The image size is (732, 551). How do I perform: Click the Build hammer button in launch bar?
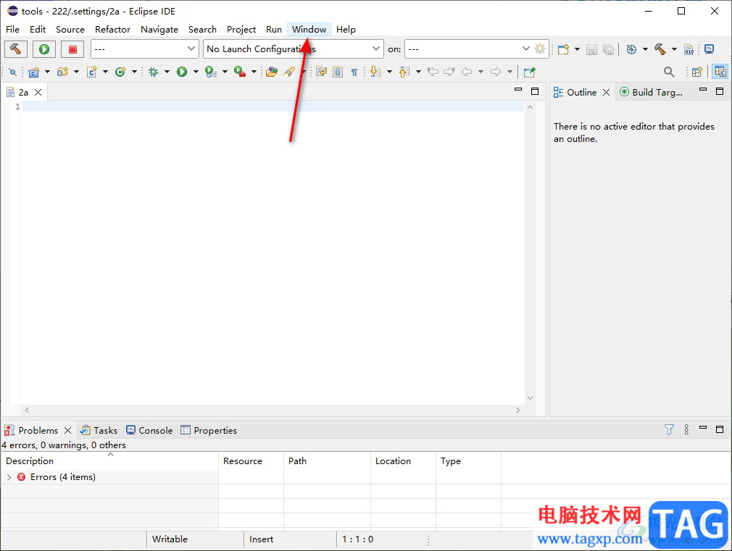[x=16, y=49]
